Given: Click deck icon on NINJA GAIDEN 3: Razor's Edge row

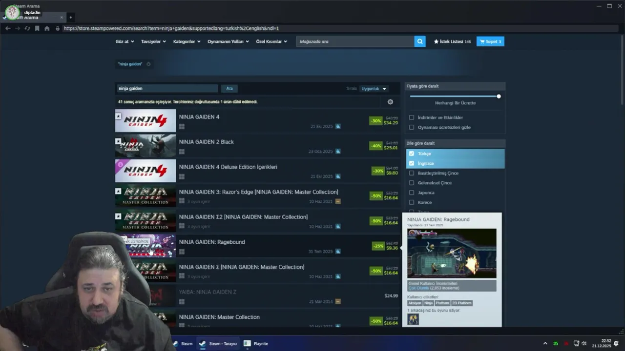Looking at the screenshot, I should [x=338, y=201].
